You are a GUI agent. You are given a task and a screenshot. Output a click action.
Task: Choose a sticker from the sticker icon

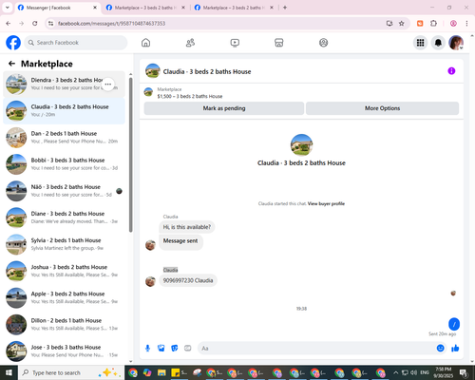[175, 349]
